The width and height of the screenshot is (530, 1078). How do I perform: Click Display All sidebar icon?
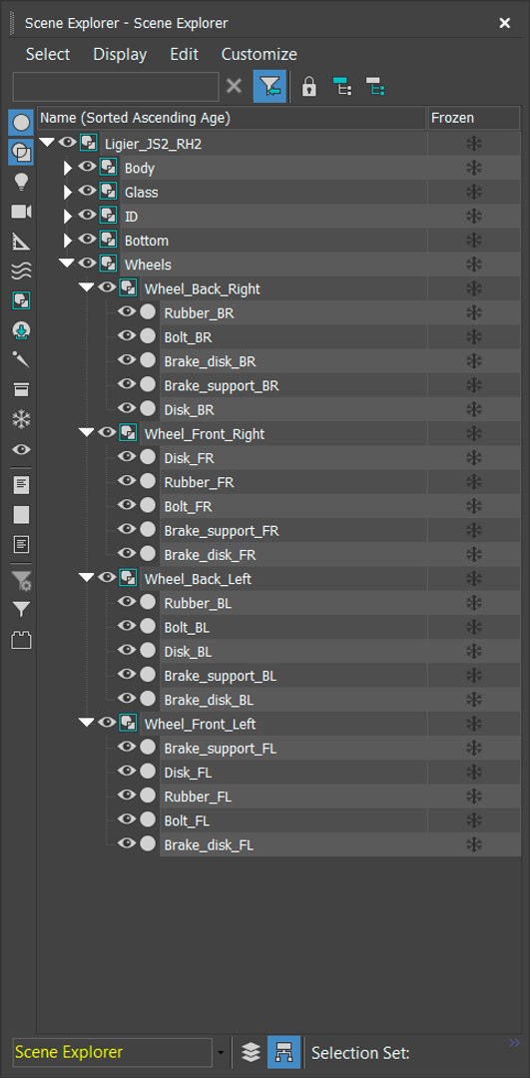[x=21, y=485]
